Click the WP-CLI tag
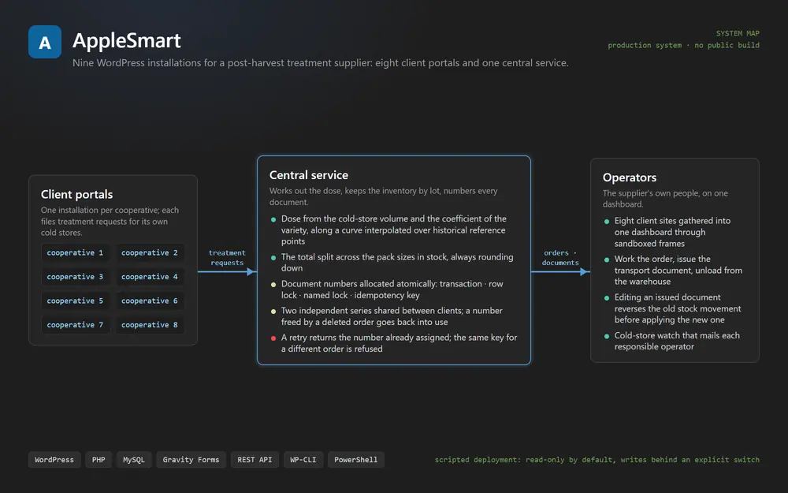Image resolution: width=788 pixels, height=493 pixels. [x=303, y=460]
